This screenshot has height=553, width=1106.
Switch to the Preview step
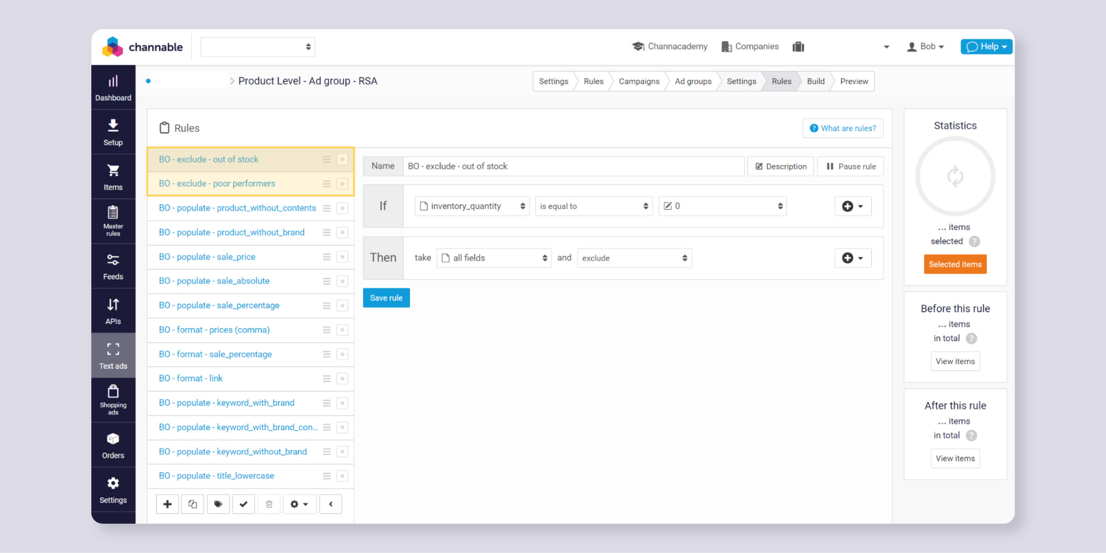853,81
